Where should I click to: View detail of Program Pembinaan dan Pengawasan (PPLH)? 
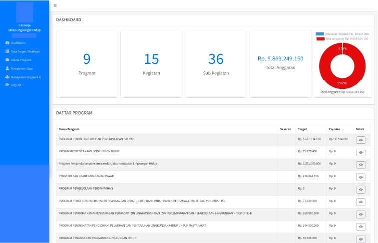[x=361, y=214]
